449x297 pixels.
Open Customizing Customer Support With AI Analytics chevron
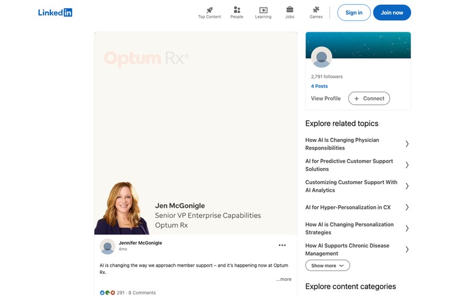click(x=407, y=186)
